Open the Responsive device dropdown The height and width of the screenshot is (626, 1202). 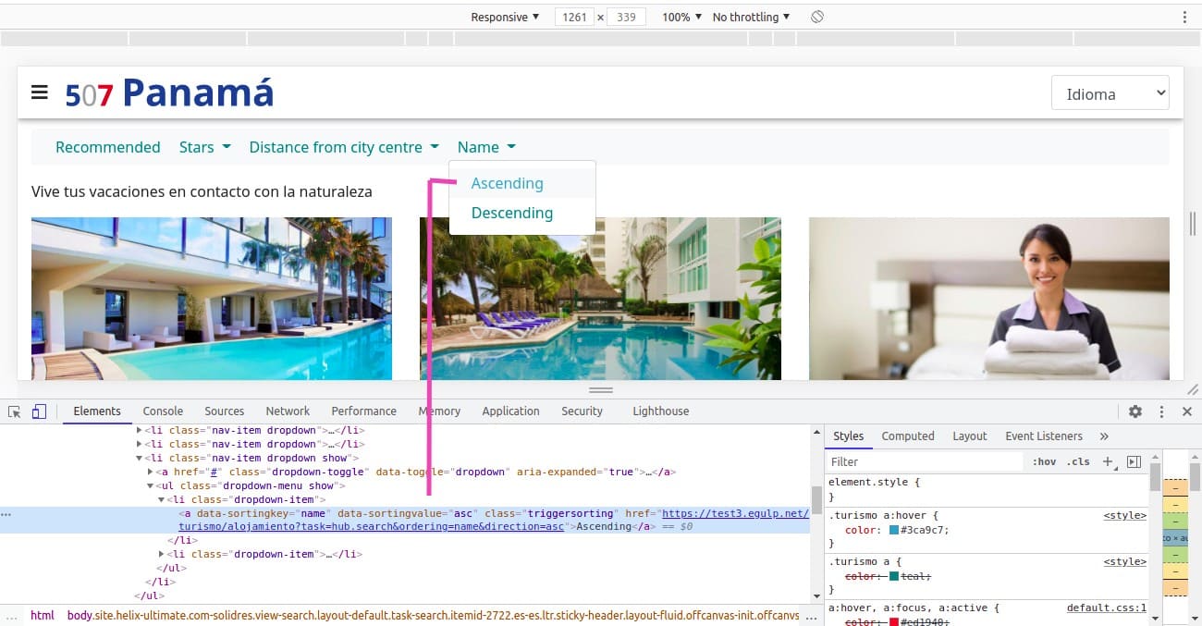coord(504,17)
